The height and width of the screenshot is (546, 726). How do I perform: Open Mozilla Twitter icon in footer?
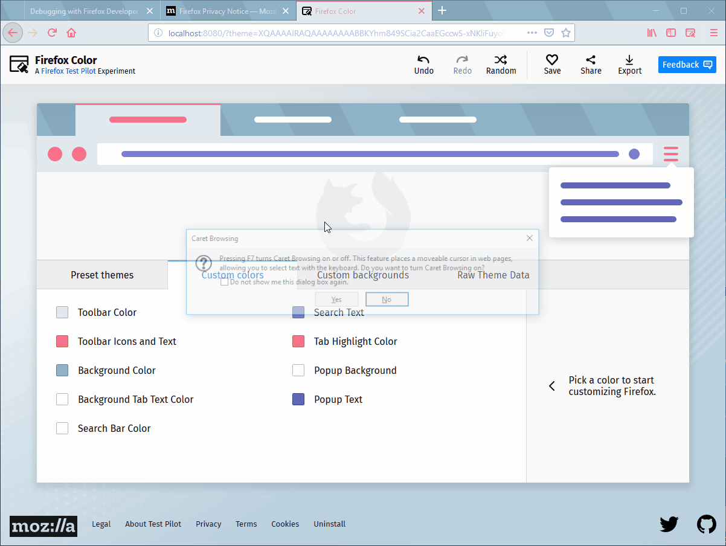tap(669, 524)
